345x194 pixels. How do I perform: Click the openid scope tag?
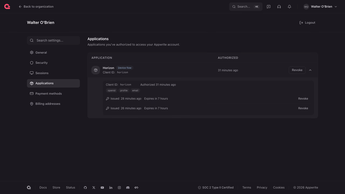click(x=112, y=90)
